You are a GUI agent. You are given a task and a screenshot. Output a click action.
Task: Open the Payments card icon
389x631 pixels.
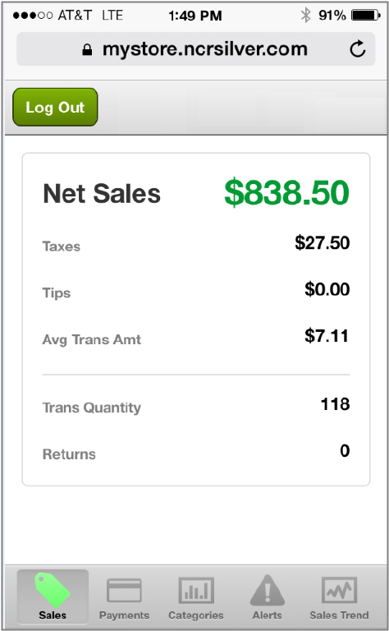coord(124,591)
